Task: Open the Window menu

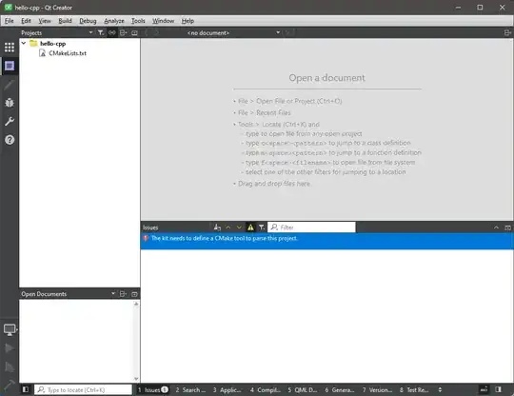Action: [163, 21]
